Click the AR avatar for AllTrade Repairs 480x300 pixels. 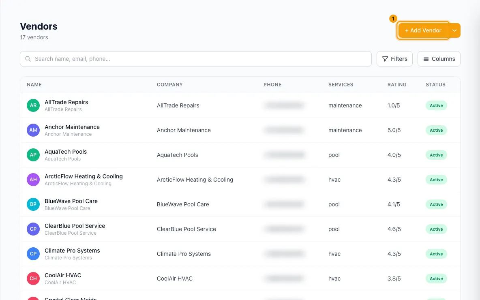(x=33, y=105)
